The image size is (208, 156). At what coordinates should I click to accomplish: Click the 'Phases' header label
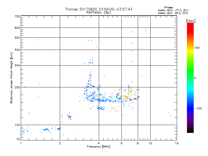(168, 8)
